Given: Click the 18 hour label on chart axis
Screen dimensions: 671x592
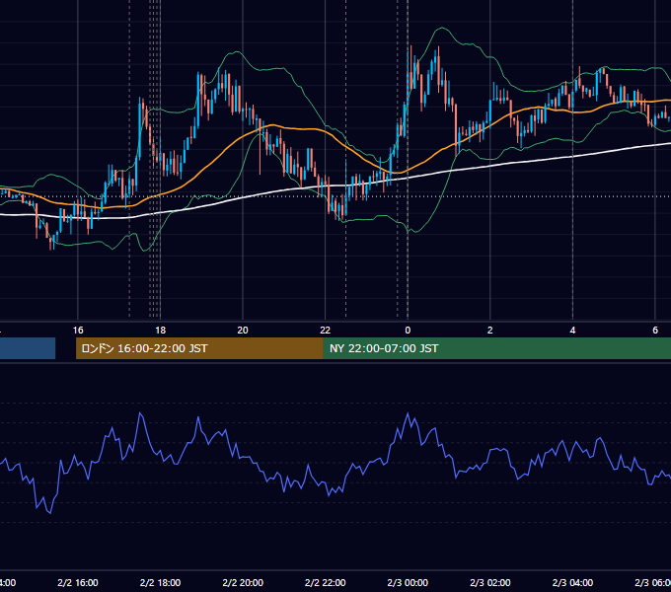Looking at the screenshot, I should tap(160, 331).
